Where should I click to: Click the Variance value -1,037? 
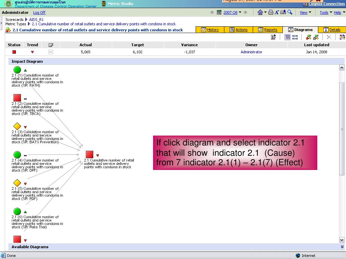pyautogui.click(x=190, y=52)
